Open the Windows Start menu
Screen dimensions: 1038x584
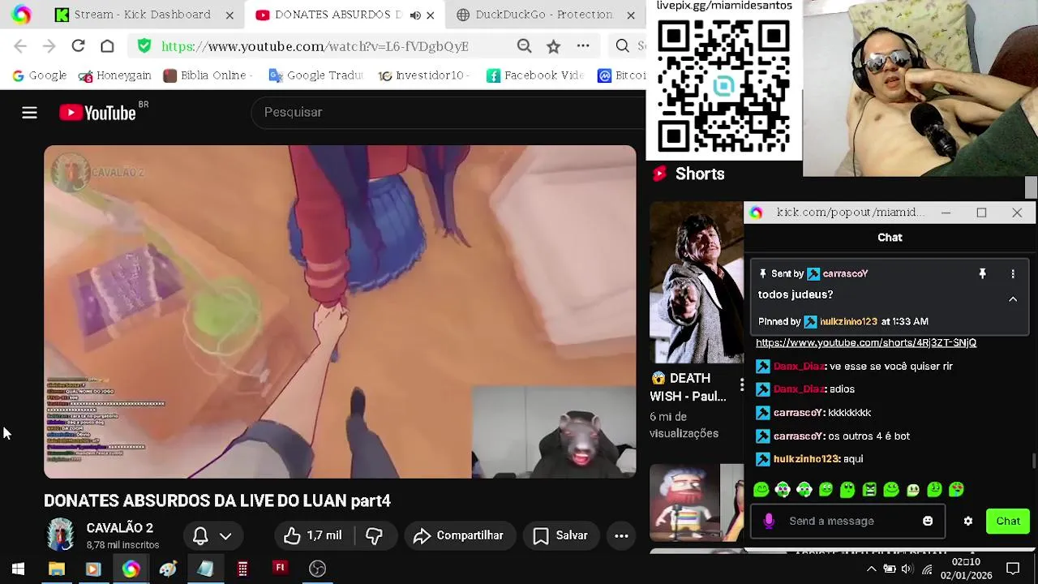click(x=18, y=569)
